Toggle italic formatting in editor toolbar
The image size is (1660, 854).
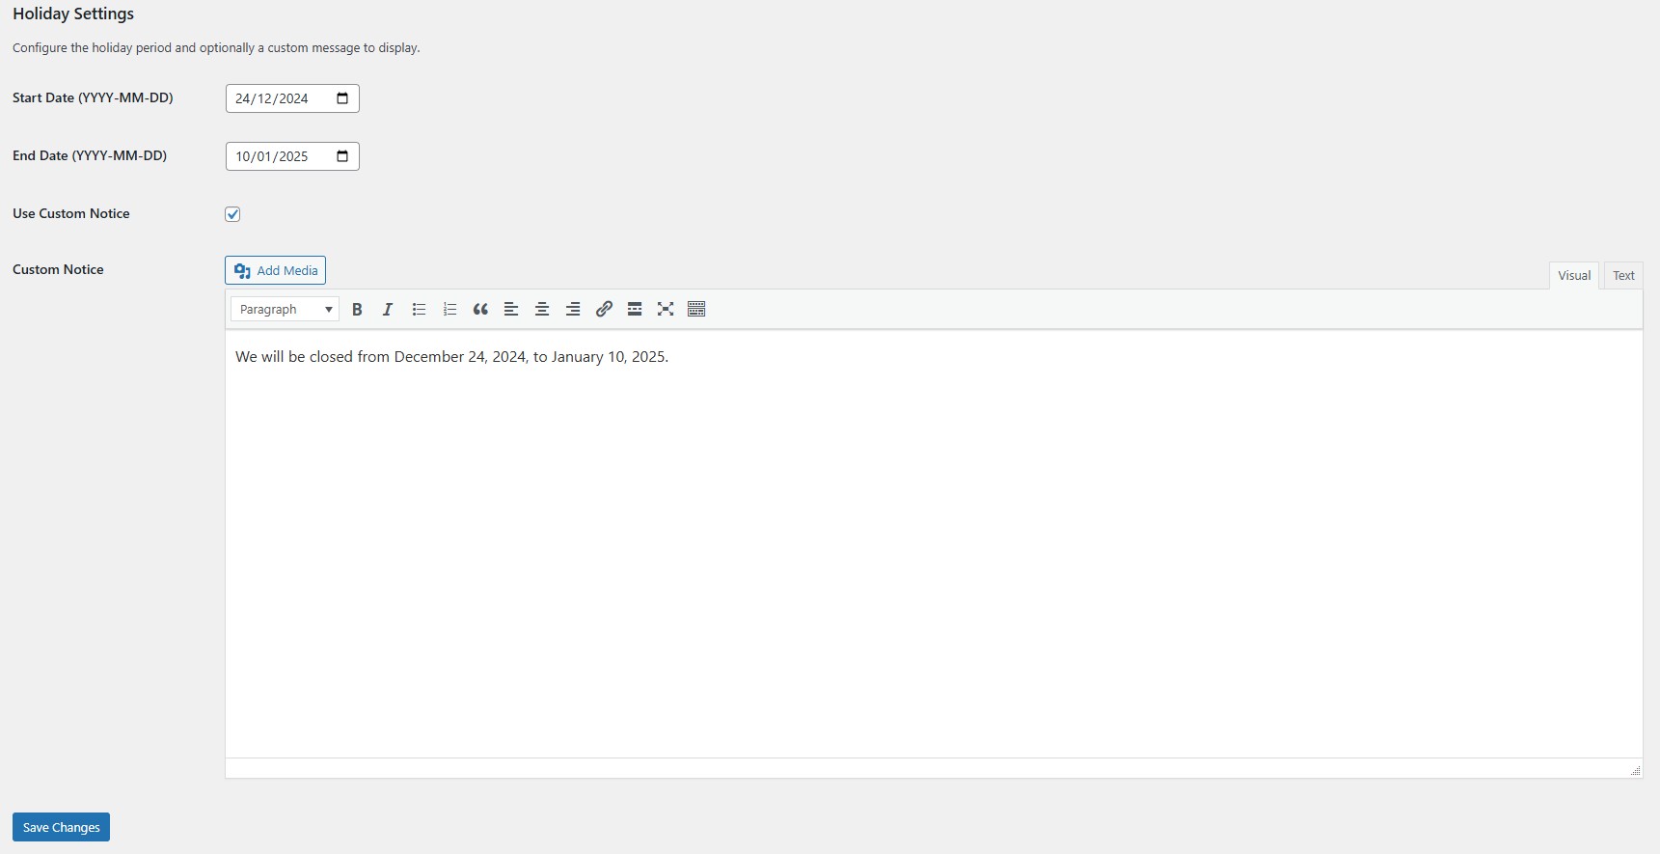(388, 309)
